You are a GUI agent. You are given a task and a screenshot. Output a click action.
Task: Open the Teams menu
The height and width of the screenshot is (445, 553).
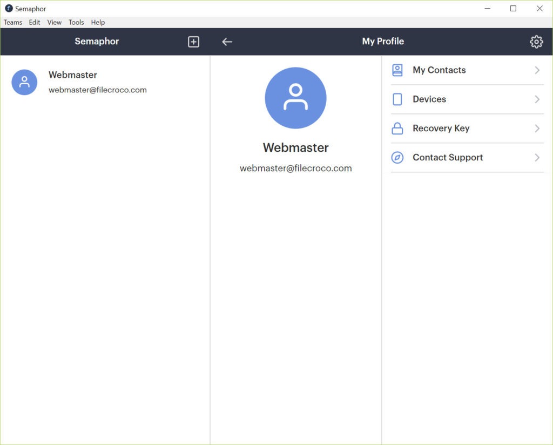pos(13,22)
